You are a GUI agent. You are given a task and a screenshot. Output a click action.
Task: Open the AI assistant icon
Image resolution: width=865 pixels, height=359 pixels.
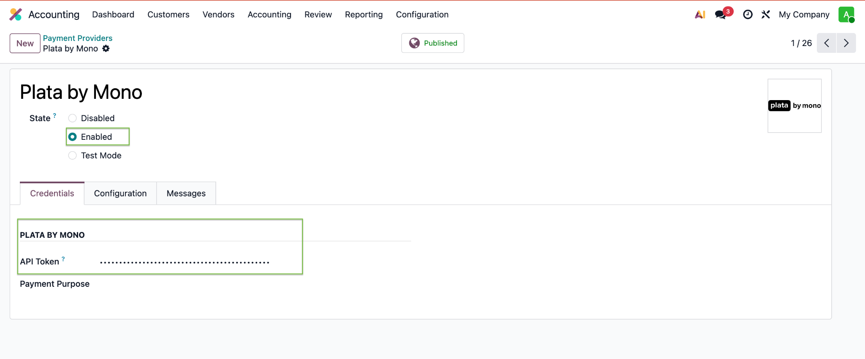point(700,14)
